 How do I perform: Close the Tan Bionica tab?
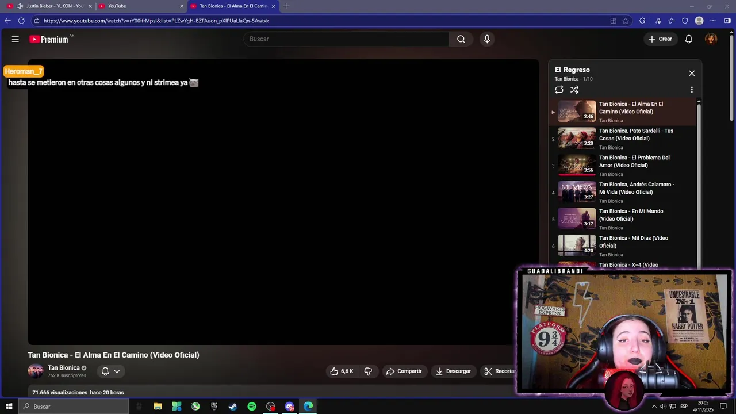coord(273,6)
